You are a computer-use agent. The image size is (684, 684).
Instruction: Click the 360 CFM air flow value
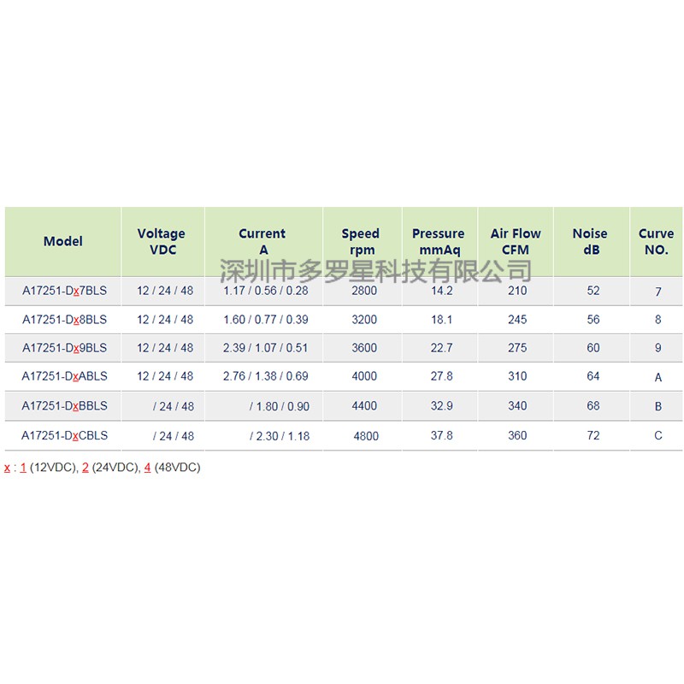[x=517, y=435]
